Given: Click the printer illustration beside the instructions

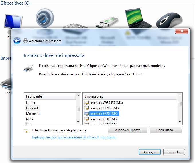Looking at the screenshot, I should pos(28,68).
